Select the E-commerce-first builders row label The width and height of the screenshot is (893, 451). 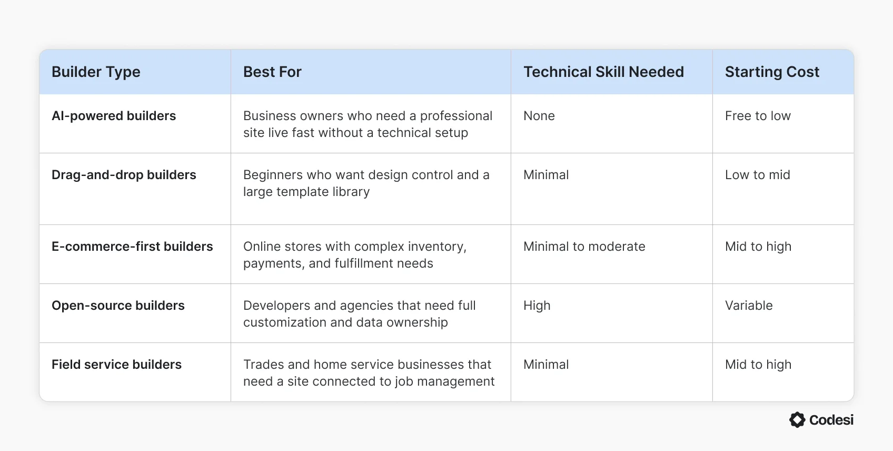click(132, 247)
